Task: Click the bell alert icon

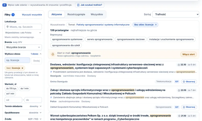Action: pyautogui.click(x=53, y=54)
